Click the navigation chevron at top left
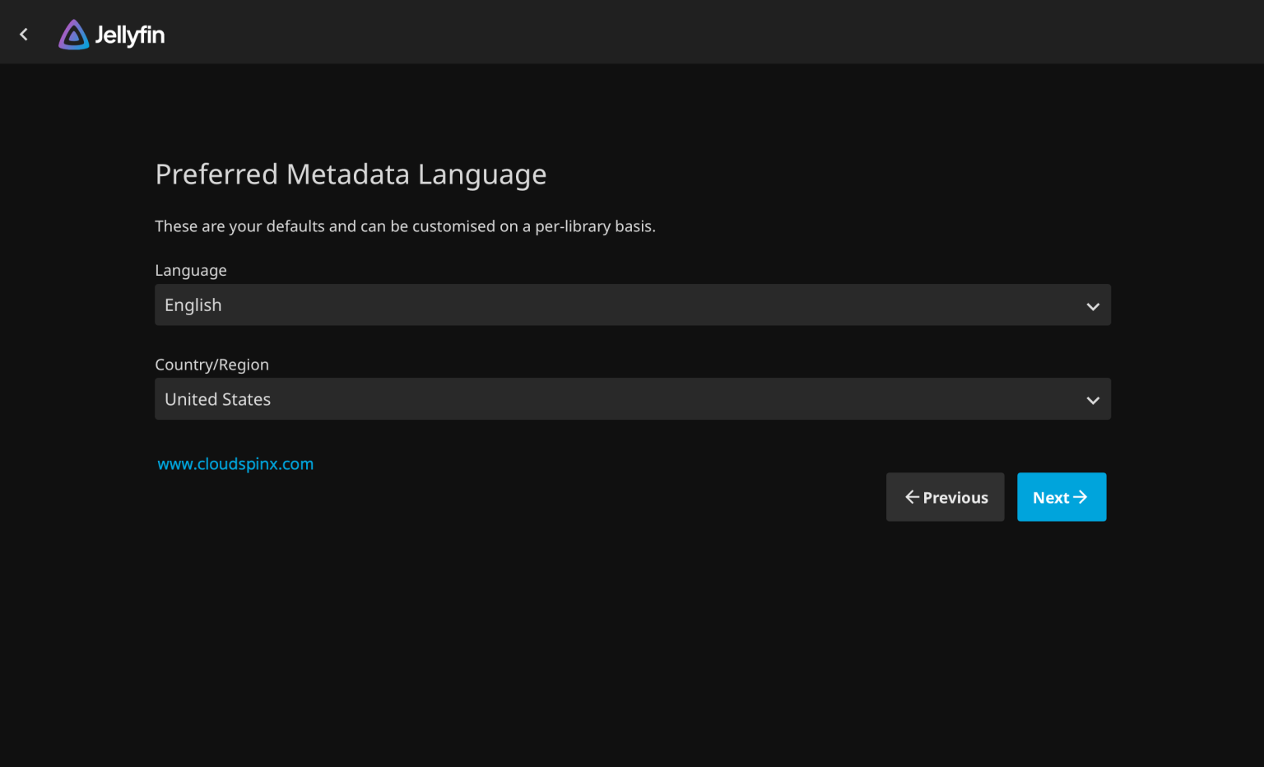This screenshot has width=1264, height=767. click(x=23, y=34)
